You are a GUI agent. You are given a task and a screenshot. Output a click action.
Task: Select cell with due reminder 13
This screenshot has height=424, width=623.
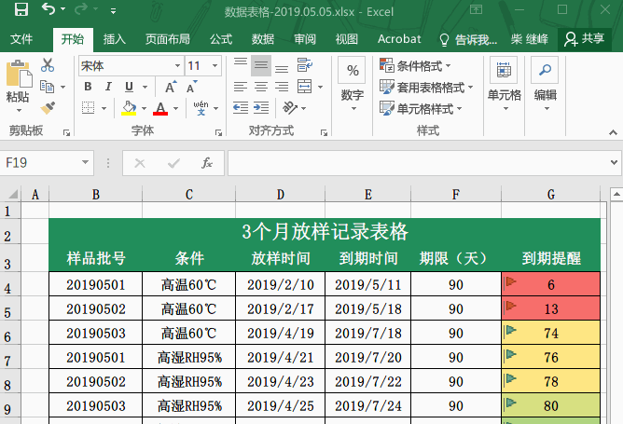tap(551, 308)
